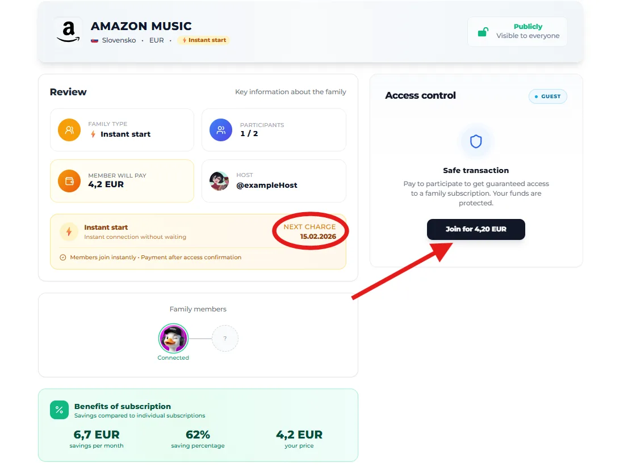Click the GUEST badge in Access control
This screenshot has width=628, height=468.
(x=547, y=96)
